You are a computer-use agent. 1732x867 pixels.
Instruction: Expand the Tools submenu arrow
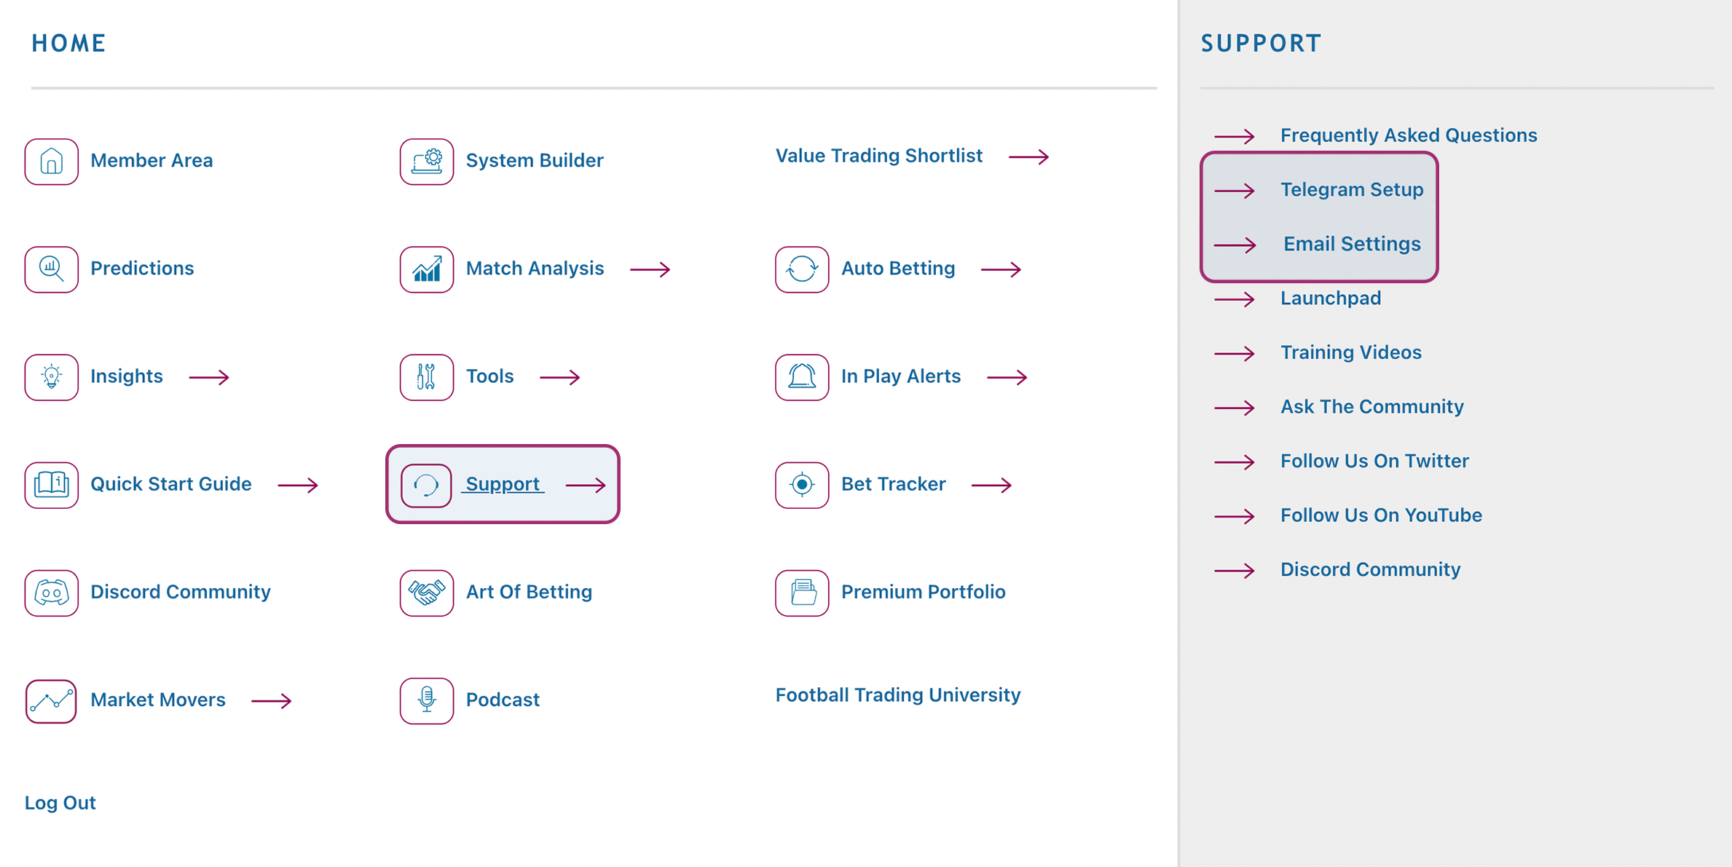(559, 377)
